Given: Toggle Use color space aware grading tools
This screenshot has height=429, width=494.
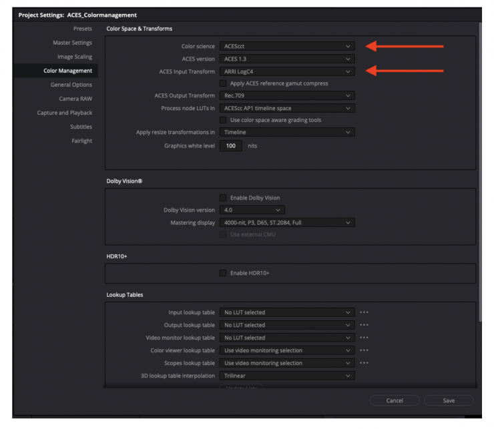Looking at the screenshot, I should pyautogui.click(x=224, y=120).
